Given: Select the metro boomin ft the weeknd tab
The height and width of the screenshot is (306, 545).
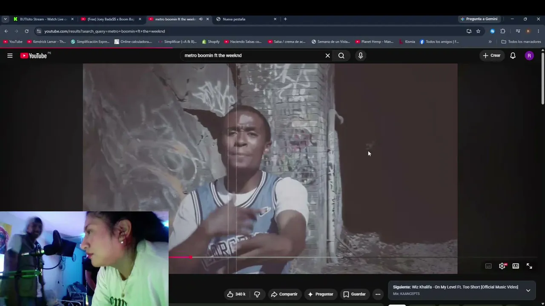Looking at the screenshot, I should 175,19.
